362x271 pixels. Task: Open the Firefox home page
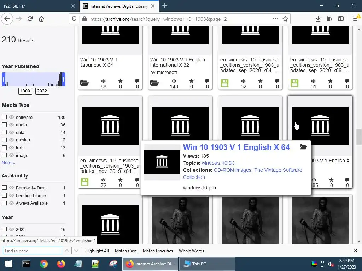pos(41,19)
